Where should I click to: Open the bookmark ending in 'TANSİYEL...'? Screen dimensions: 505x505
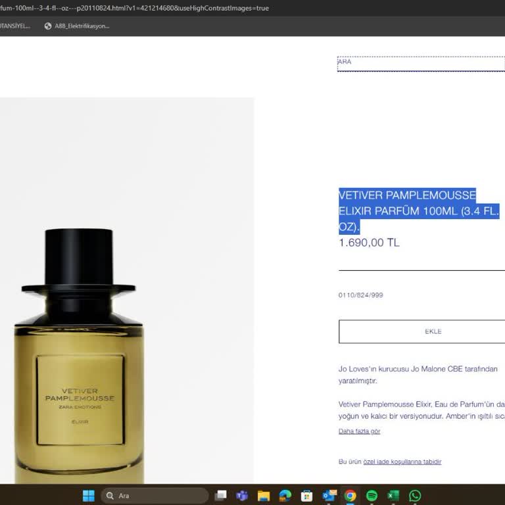pyautogui.click(x=15, y=26)
